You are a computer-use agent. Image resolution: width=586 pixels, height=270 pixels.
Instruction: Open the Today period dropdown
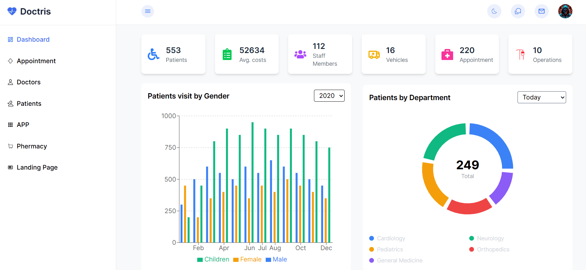541,97
